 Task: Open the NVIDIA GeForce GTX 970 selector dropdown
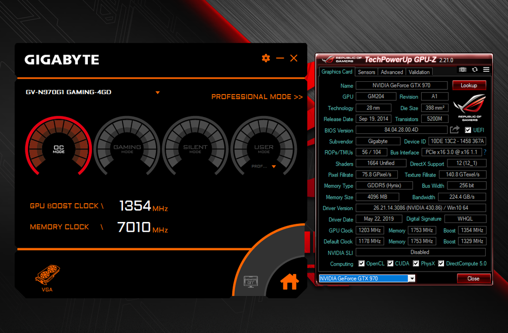411,278
